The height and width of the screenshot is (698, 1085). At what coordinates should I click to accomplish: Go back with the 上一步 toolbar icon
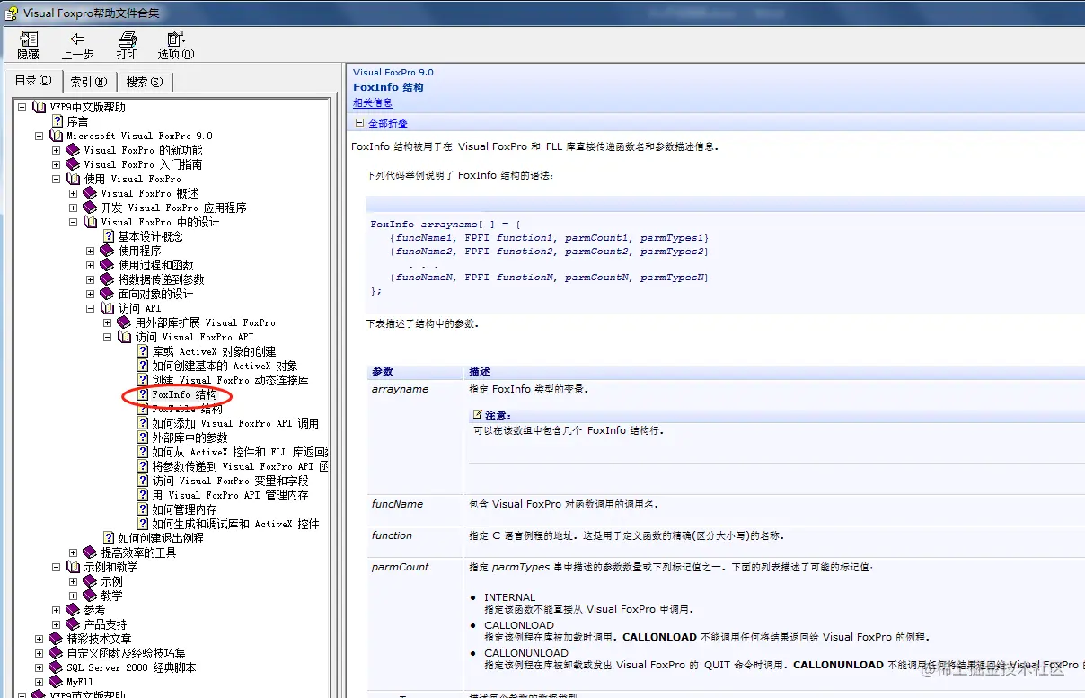78,40
